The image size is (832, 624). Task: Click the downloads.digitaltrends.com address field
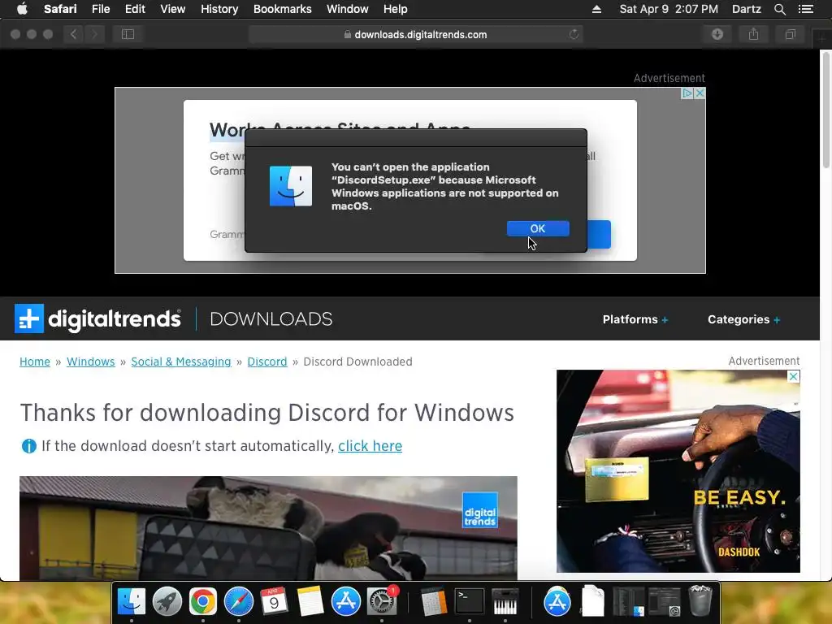[415, 34]
